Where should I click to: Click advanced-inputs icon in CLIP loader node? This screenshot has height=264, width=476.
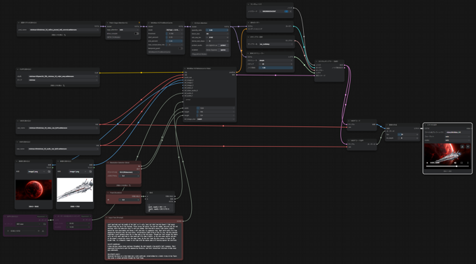click(64, 85)
